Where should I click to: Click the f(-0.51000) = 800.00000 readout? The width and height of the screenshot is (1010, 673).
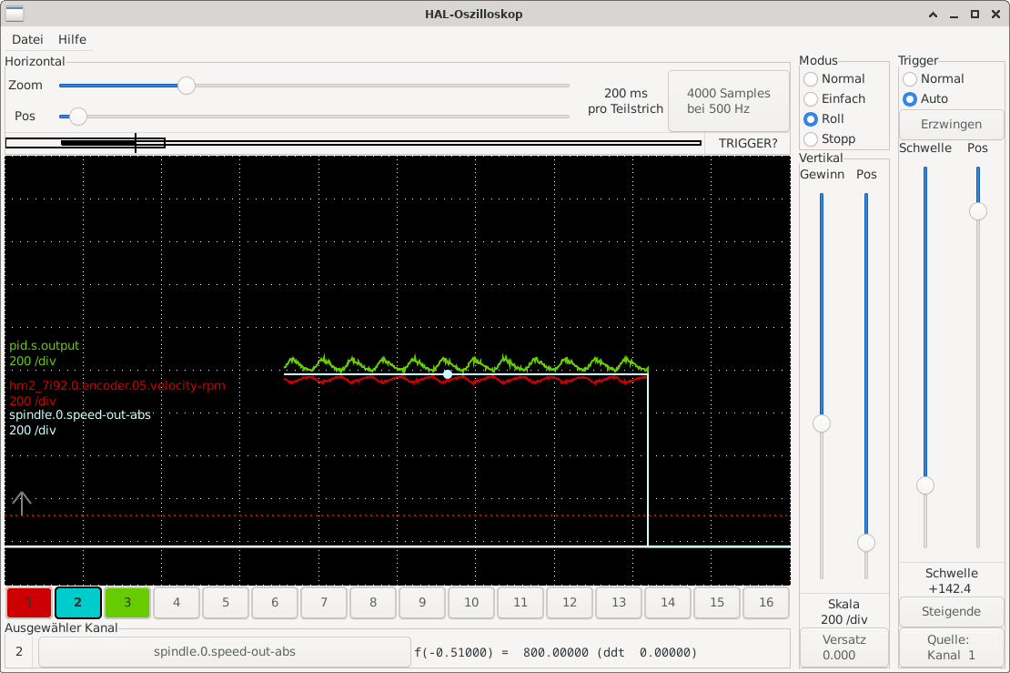coord(555,652)
